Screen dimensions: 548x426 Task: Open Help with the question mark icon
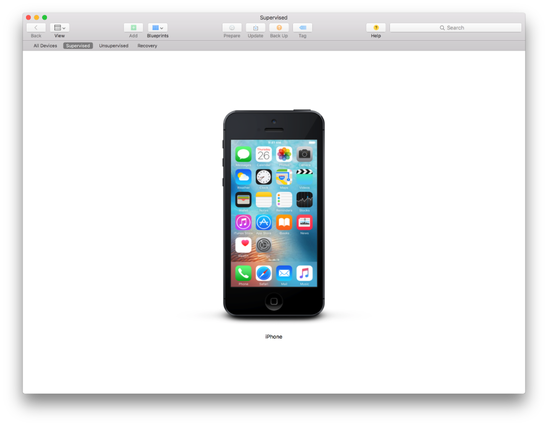tap(376, 28)
